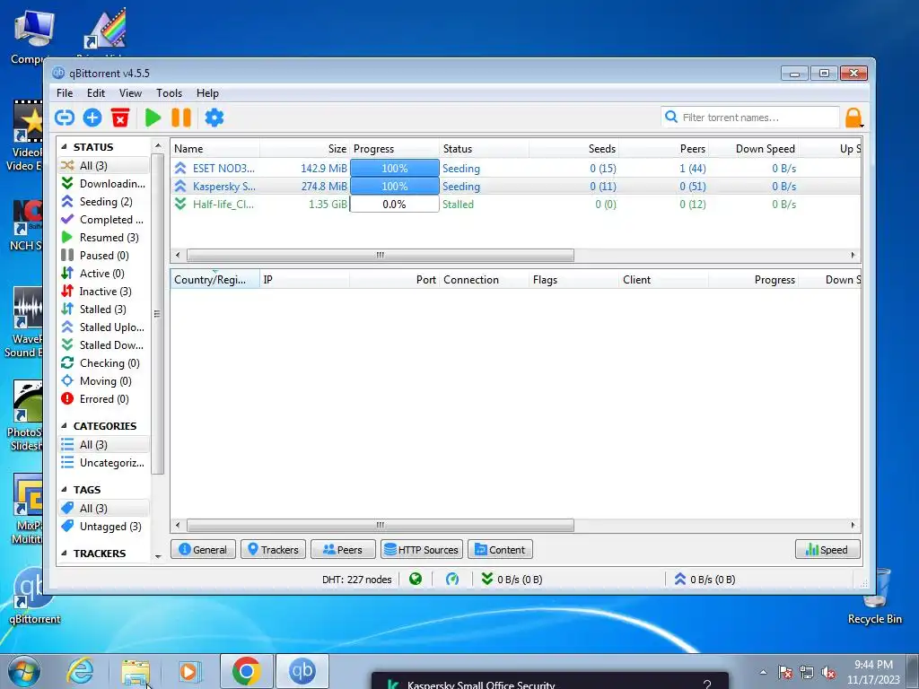919x689 pixels.
Task: Switch to the Trackers tab
Action: [x=273, y=550]
